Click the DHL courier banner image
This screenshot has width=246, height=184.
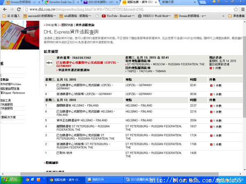20,35
